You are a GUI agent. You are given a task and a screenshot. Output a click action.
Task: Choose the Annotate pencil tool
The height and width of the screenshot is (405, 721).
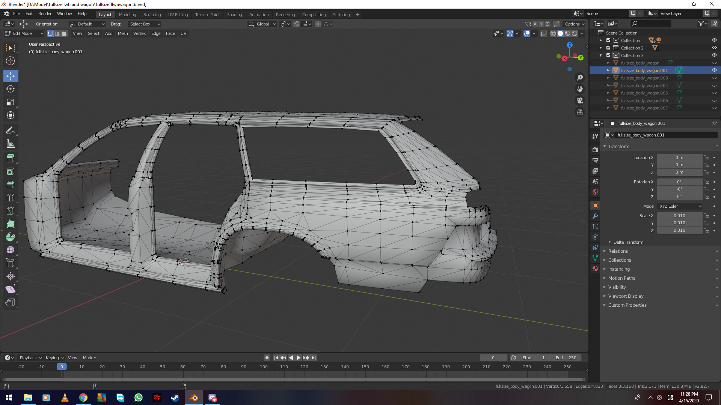(x=11, y=130)
